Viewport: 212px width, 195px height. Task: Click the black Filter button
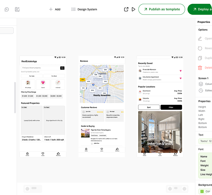[171, 108]
